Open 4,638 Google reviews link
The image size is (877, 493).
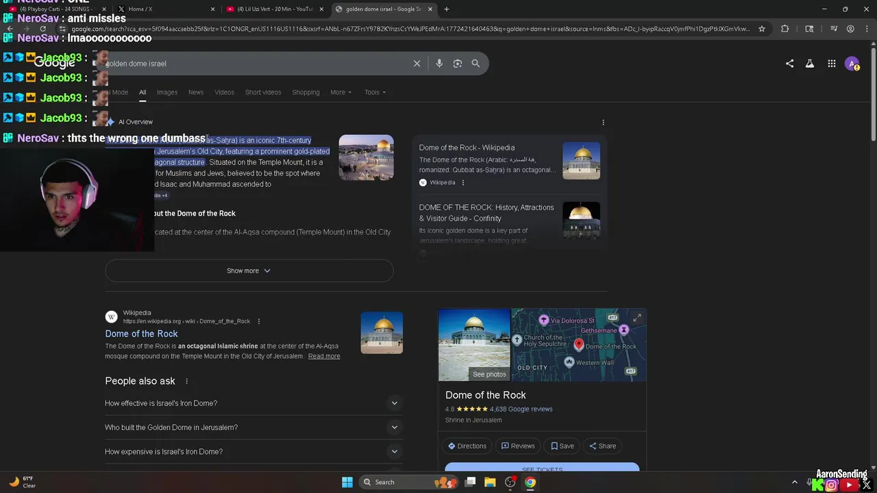click(x=521, y=409)
